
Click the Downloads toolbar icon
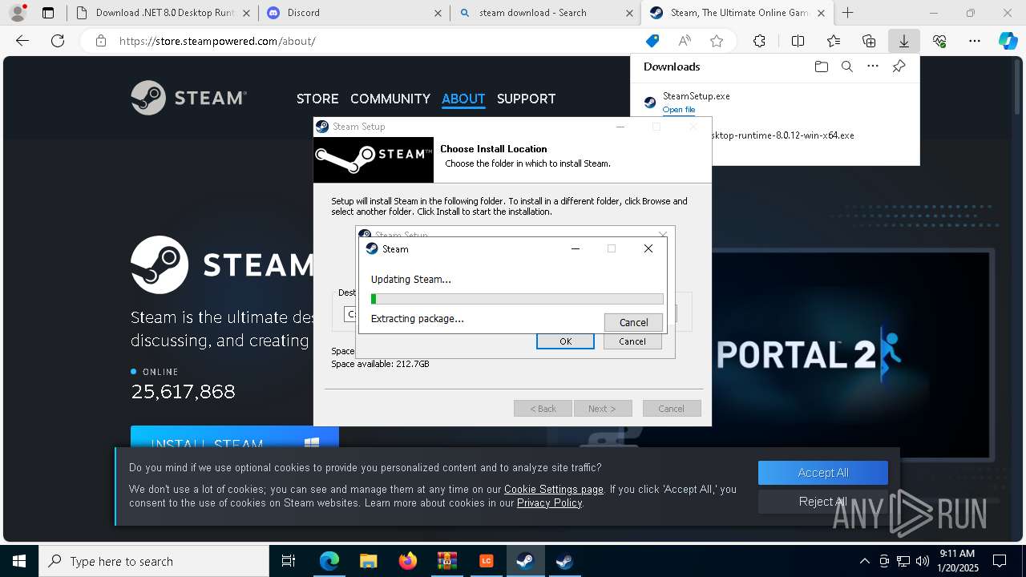click(x=903, y=41)
